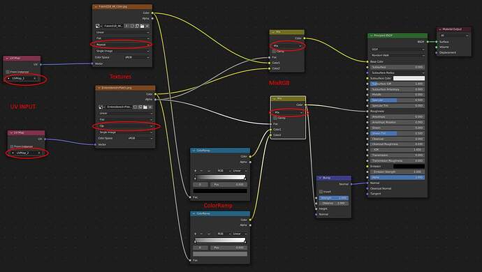
Task: Open sRGB Color Space dropdown in patch texture node
Action: coord(140,139)
